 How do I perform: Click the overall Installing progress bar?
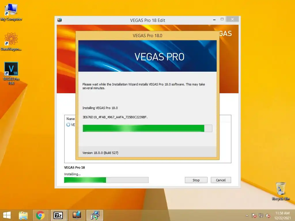106,180
